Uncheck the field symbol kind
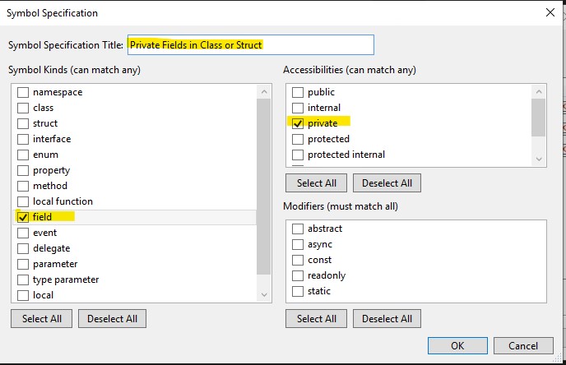The image size is (566, 365). (23, 217)
